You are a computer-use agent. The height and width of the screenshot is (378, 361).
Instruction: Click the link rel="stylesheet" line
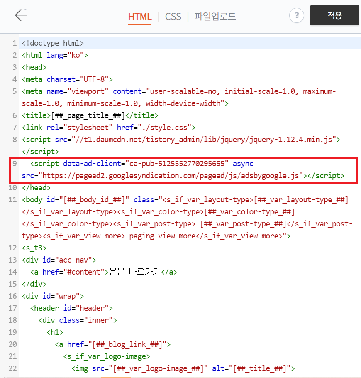click(109, 128)
